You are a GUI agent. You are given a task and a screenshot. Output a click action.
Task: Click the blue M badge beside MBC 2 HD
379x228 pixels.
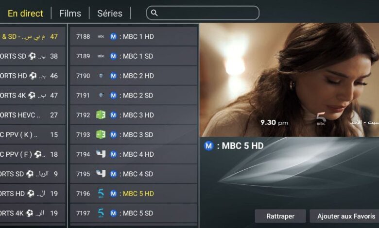coord(113,76)
